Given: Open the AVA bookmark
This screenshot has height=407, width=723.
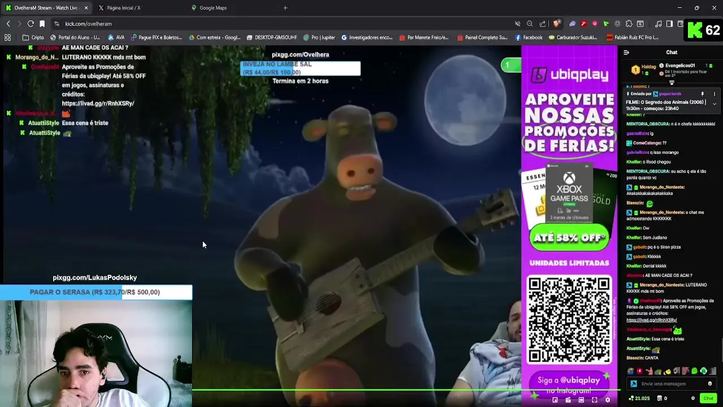Looking at the screenshot, I should coord(116,37).
